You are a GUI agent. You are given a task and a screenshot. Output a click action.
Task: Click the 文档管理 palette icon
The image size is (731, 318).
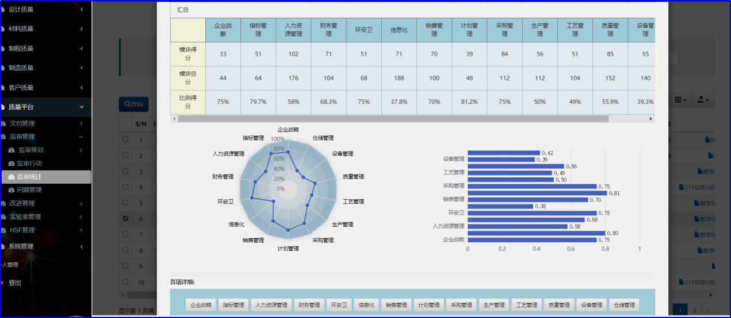coord(3,123)
